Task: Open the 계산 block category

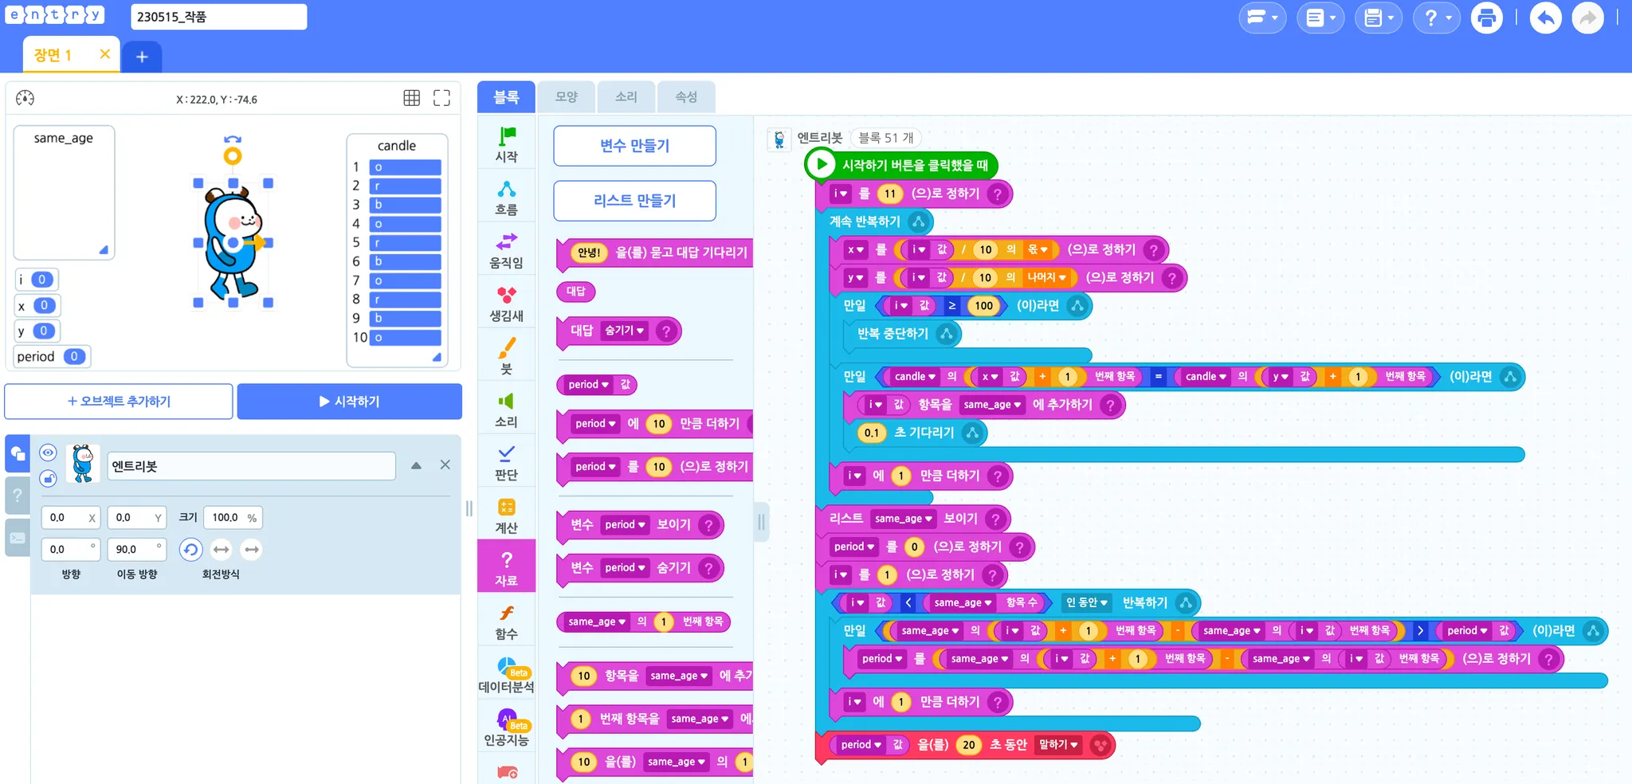Action: tap(506, 515)
